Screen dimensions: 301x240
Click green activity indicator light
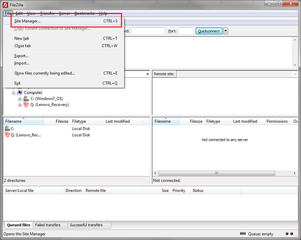[x=287, y=234]
